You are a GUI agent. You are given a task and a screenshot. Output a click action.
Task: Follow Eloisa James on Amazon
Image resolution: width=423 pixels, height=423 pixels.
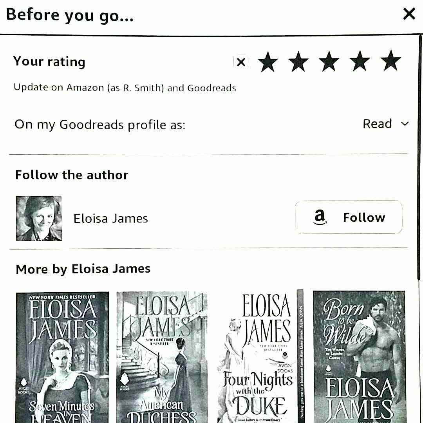pyautogui.click(x=349, y=217)
